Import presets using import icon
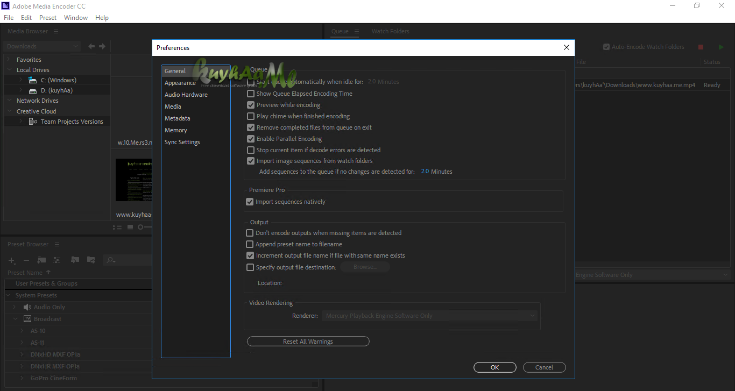 (x=75, y=260)
